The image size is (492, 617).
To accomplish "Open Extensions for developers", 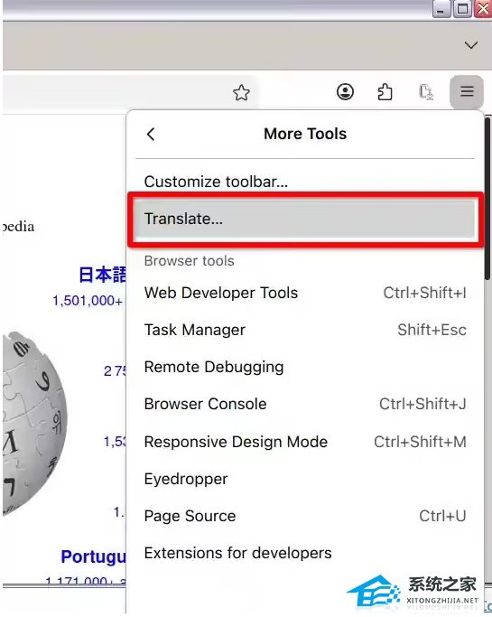I will (x=306, y=553).
